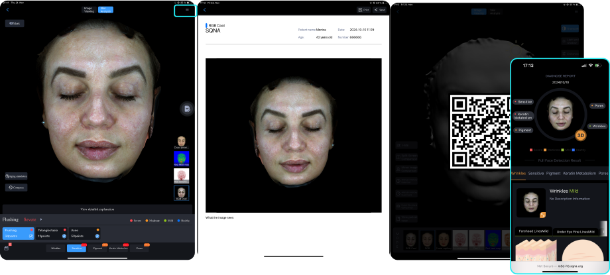Select the Keratin Metabolism tab on the phone

pyautogui.click(x=579, y=174)
